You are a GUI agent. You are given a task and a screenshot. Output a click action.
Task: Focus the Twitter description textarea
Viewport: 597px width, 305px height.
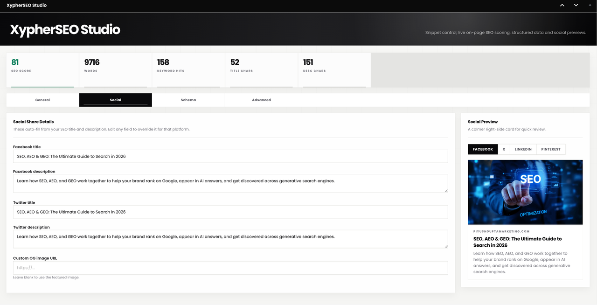(x=230, y=239)
